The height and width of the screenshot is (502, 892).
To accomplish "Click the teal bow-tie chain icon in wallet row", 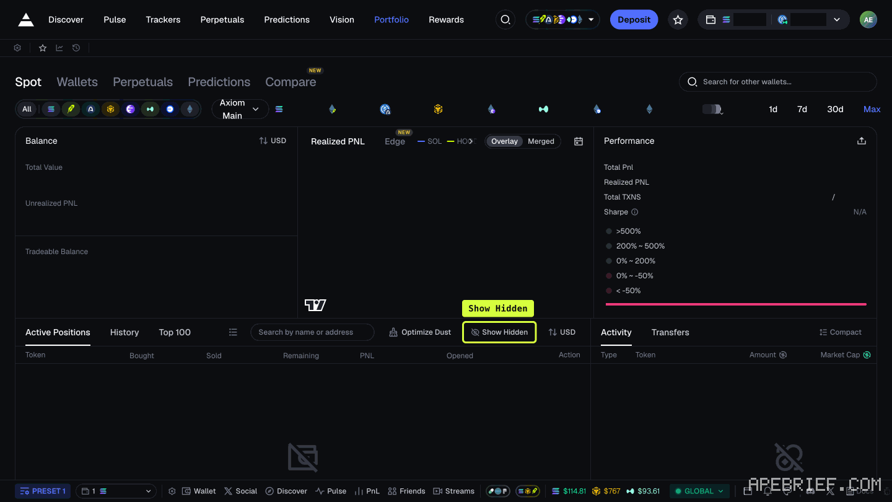I will click(543, 109).
